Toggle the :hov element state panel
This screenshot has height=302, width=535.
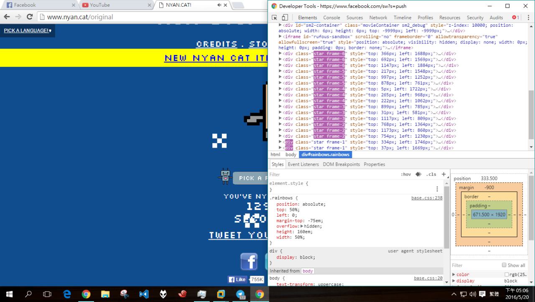[405, 174]
